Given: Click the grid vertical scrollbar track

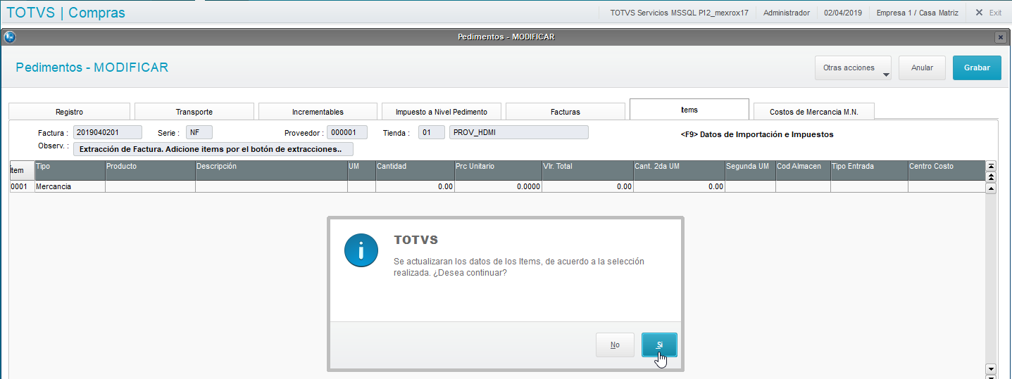Looking at the screenshot, I should click(991, 278).
